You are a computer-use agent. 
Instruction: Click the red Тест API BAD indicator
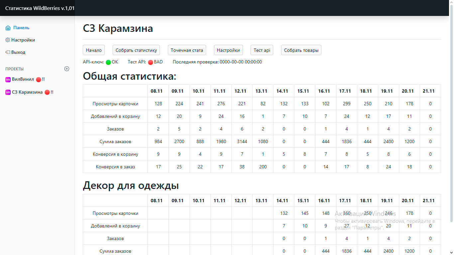[x=150, y=62]
